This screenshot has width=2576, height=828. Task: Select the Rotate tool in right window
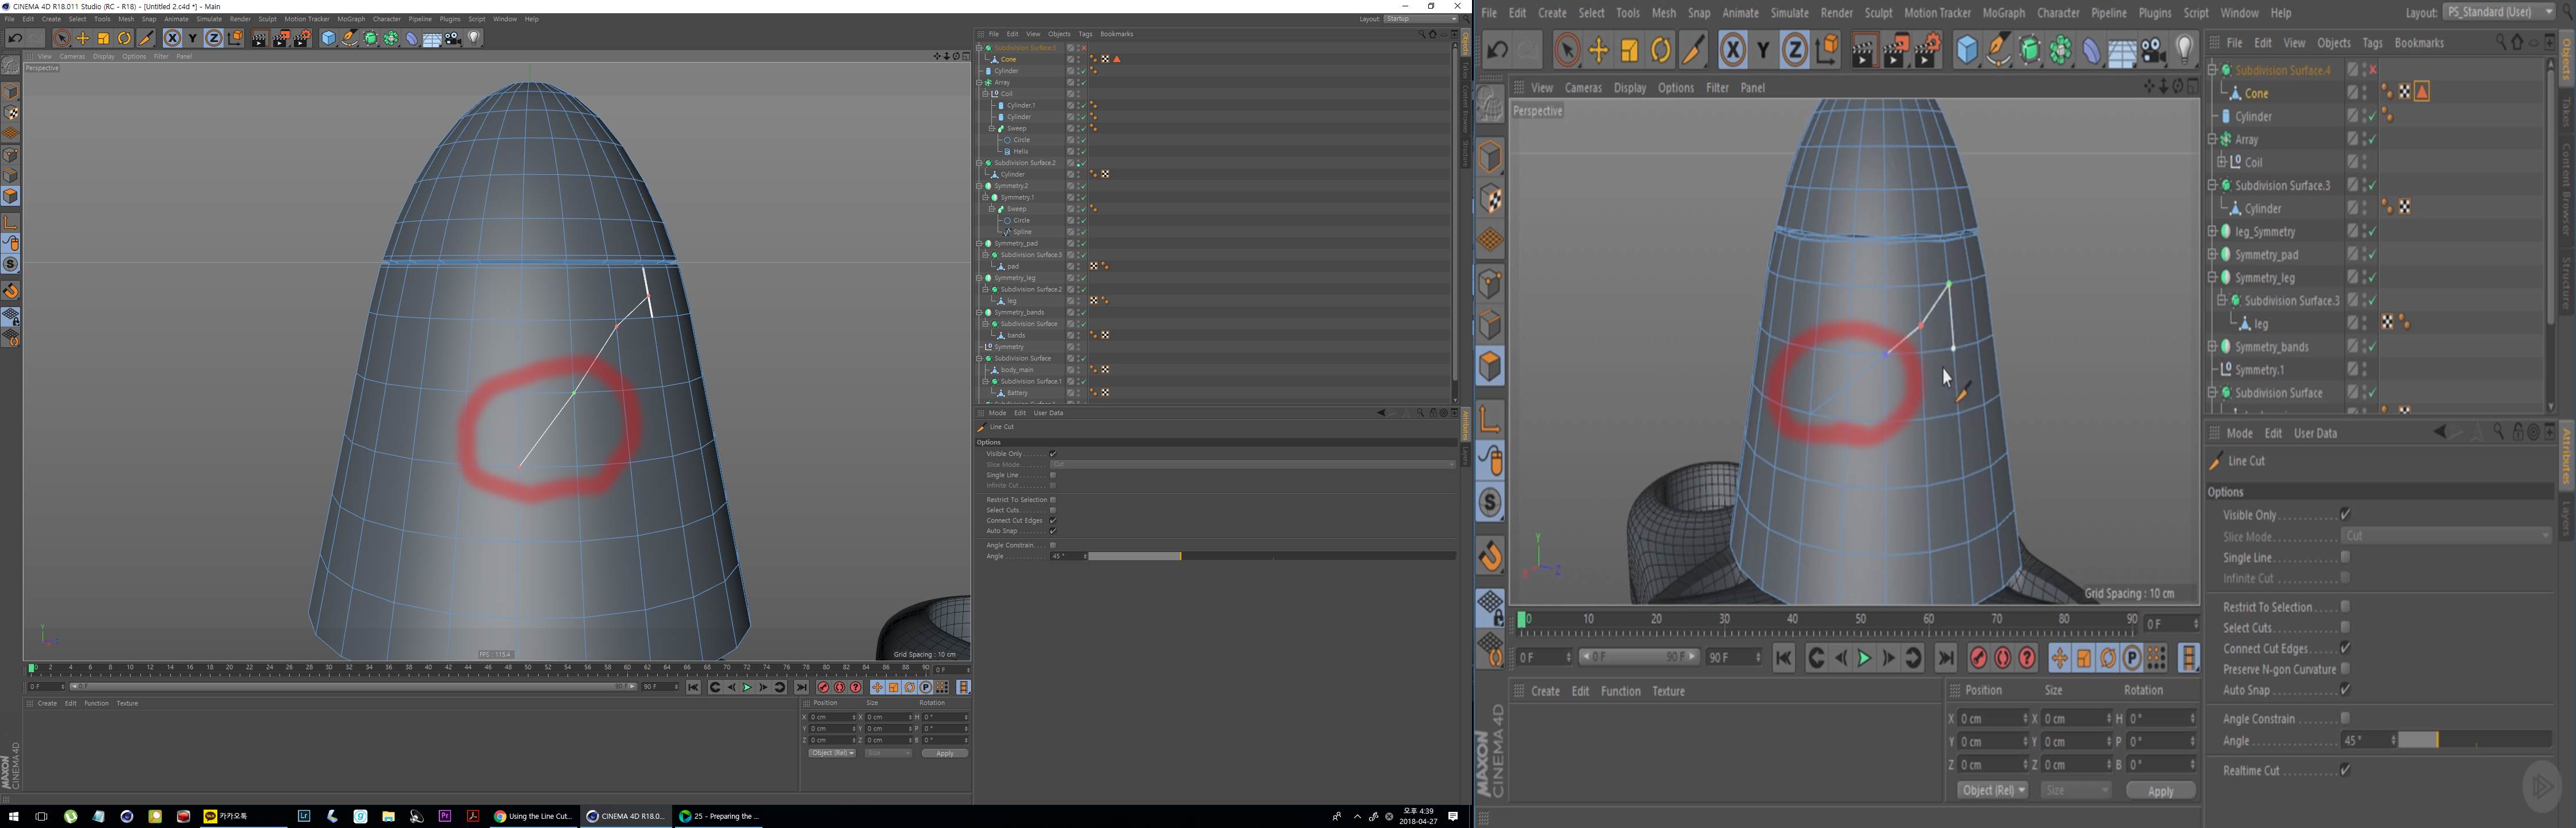1661,50
